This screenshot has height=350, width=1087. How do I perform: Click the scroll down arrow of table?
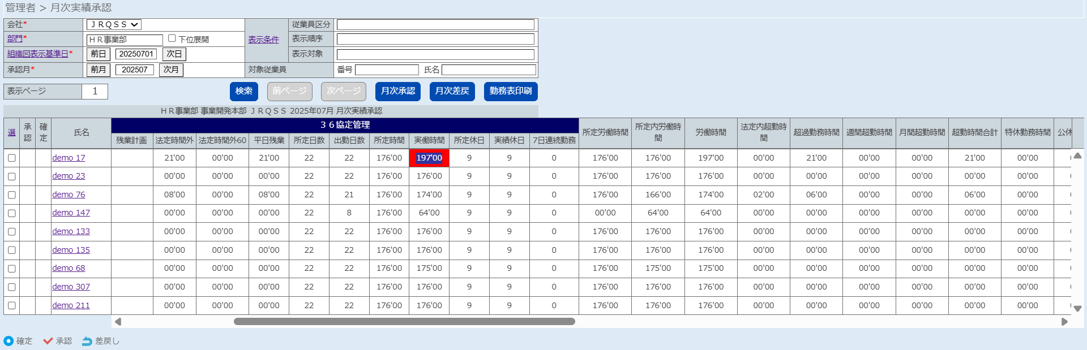point(1077,309)
